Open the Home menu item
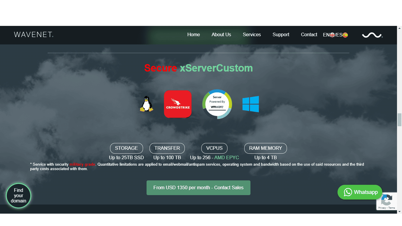This screenshot has height=226, width=402. click(194, 35)
